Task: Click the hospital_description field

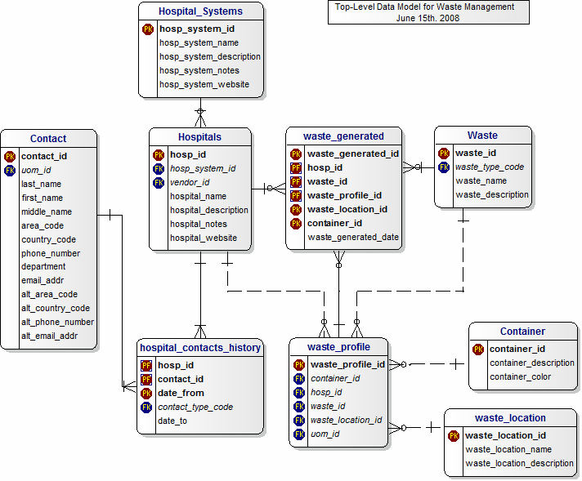Action: coord(209,210)
